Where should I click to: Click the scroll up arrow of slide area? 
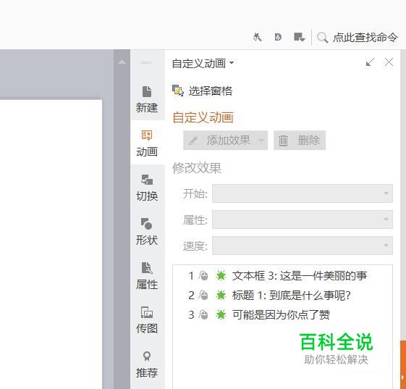pos(122,62)
